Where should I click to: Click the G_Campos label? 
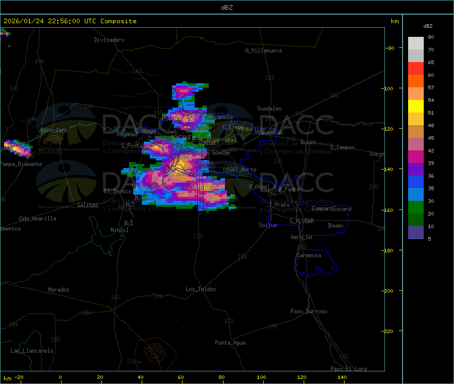[343, 147]
